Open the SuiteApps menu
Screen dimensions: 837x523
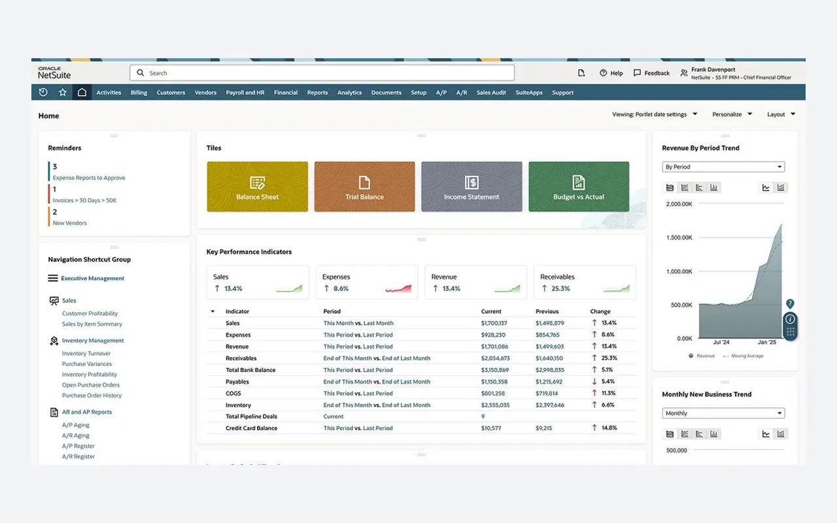pos(529,92)
